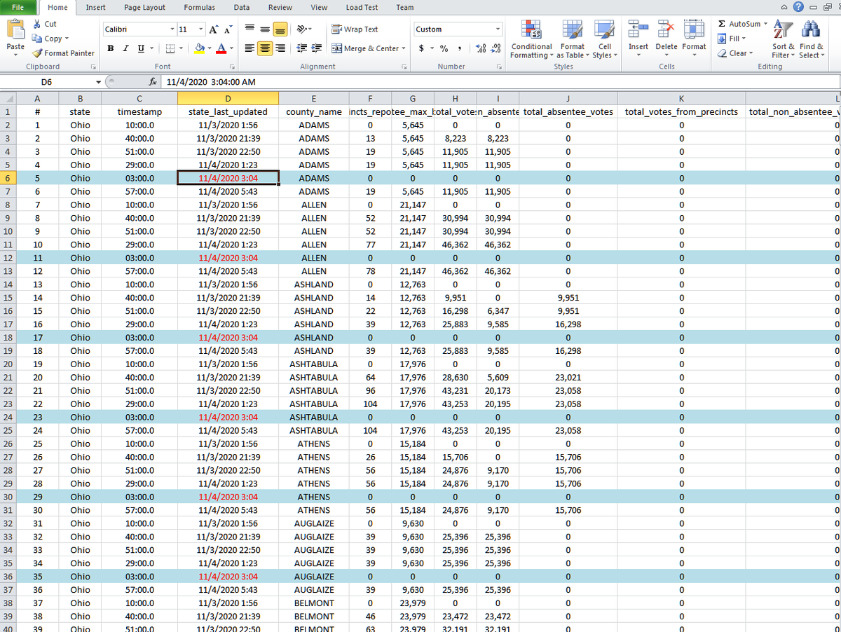Open Format as Table gallery
The image size is (841, 632).
click(x=573, y=39)
